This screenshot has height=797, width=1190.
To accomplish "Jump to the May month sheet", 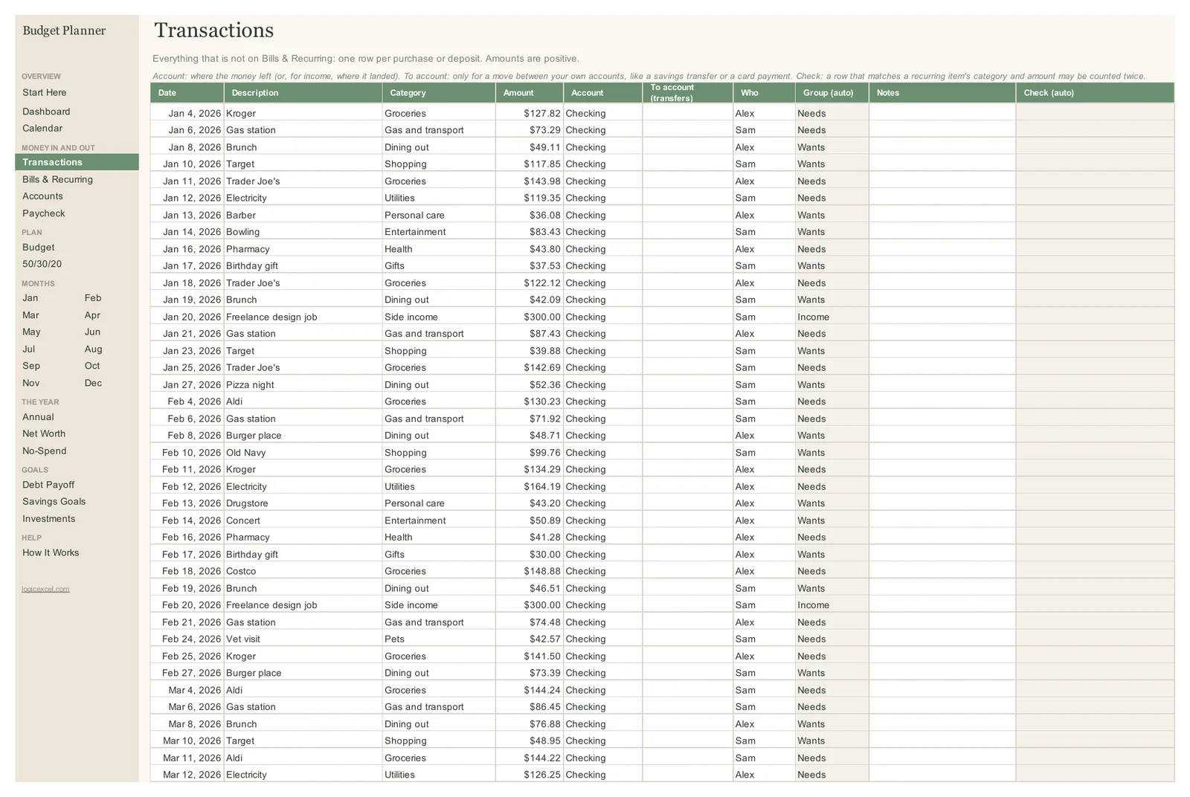I will [x=31, y=332].
